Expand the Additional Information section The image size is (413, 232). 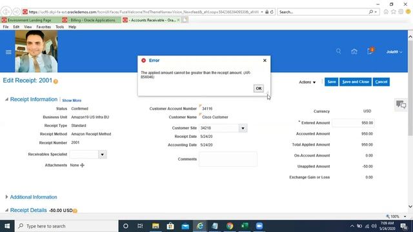click(6, 197)
